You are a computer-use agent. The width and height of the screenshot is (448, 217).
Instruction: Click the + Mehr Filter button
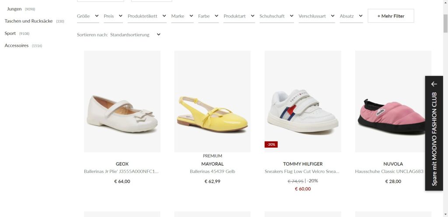pyautogui.click(x=391, y=16)
